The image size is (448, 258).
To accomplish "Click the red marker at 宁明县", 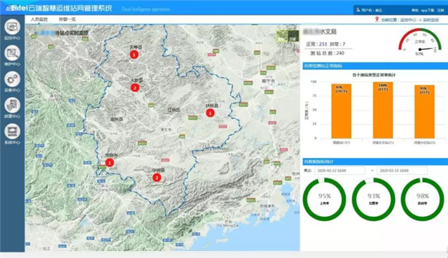I will click(157, 178).
